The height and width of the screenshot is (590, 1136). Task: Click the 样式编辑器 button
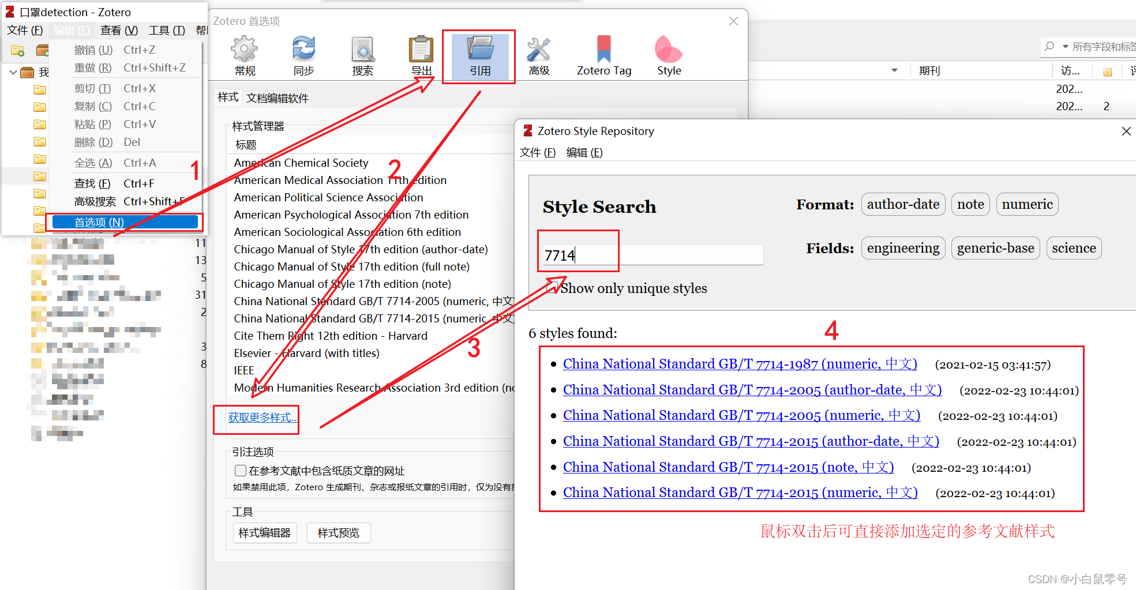265,532
